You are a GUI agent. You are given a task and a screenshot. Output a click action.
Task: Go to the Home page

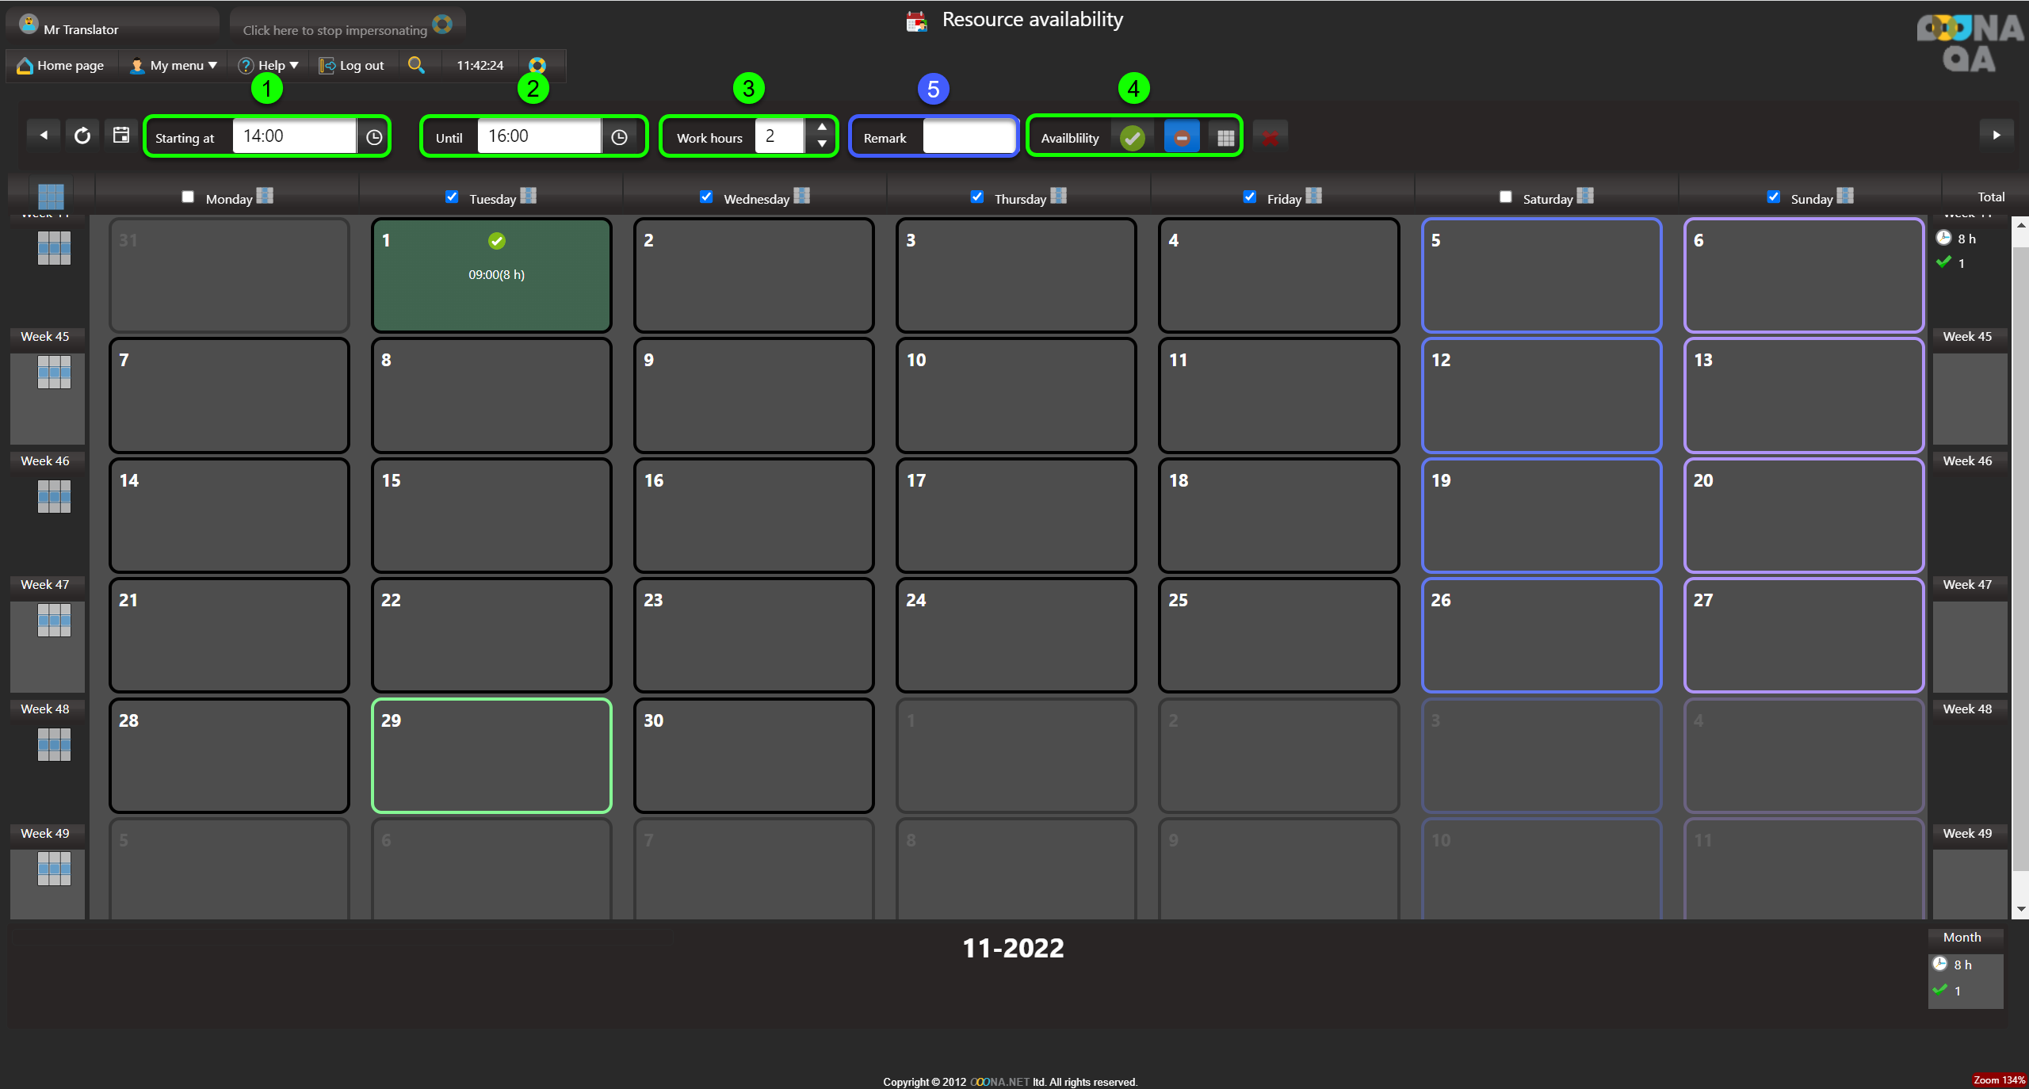pyautogui.click(x=61, y=66)
